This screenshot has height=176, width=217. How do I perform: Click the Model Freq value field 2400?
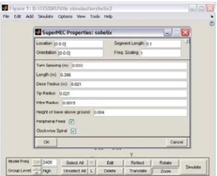49,162
